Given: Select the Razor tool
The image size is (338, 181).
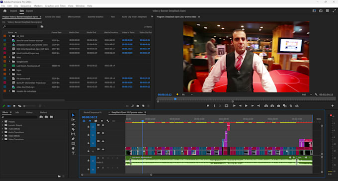Looking at the screenshot, I should [73, 129].
